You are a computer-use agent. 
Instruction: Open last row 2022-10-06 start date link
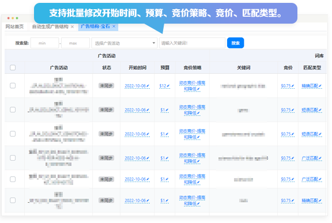coord(135,201)
